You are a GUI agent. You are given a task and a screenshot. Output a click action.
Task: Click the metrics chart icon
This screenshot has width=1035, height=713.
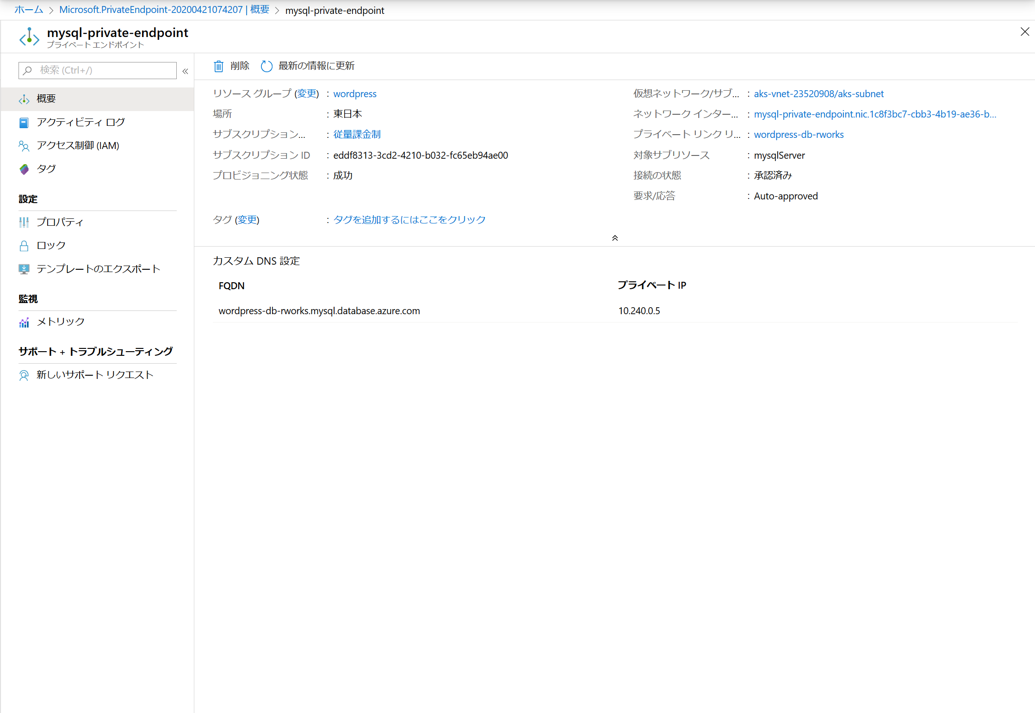(24, 322)
